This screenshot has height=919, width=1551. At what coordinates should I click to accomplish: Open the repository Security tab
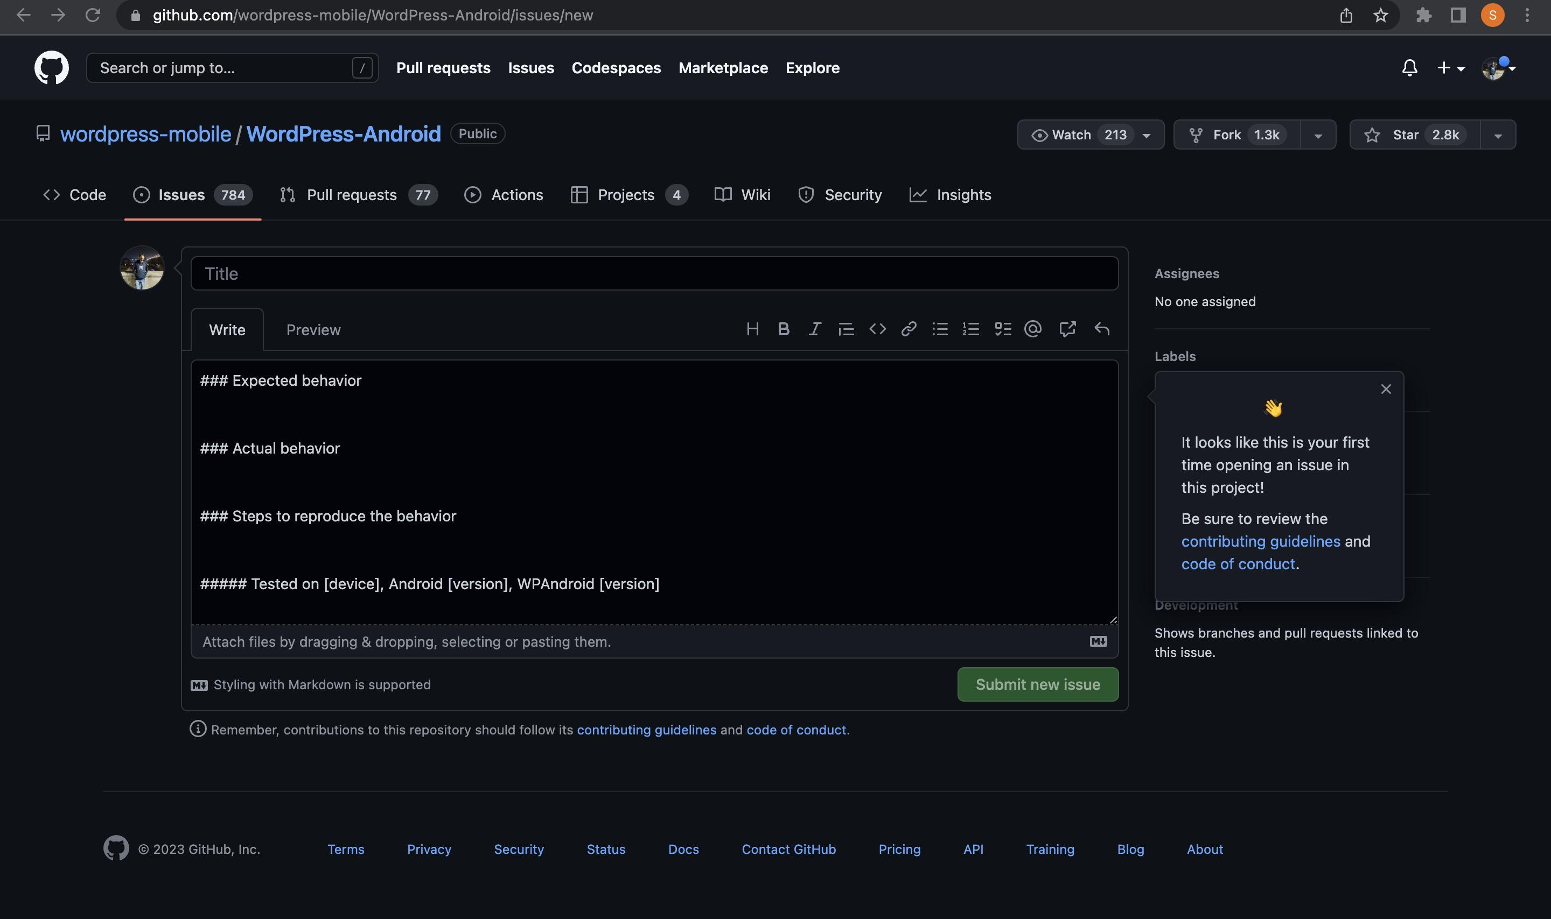point(840,194)
